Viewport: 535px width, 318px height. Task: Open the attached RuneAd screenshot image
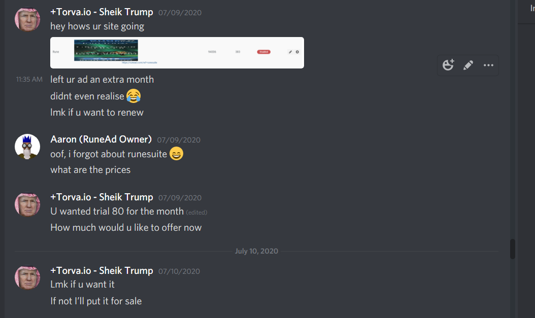coord(177,52)
